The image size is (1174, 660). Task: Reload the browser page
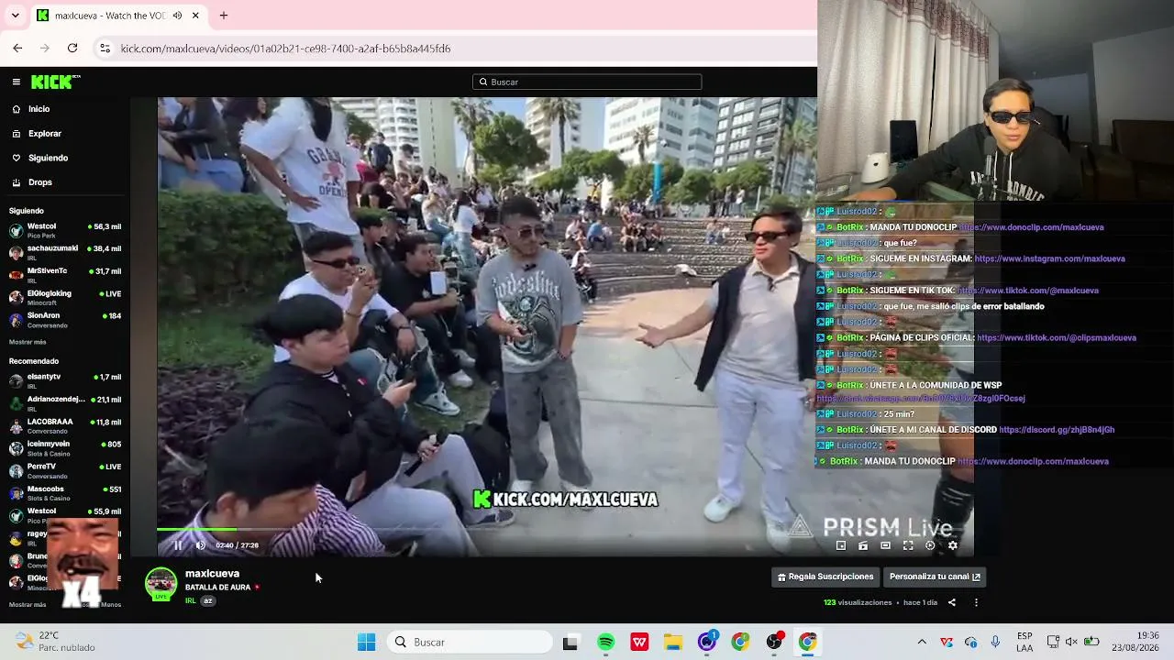[x=72, y=48]
